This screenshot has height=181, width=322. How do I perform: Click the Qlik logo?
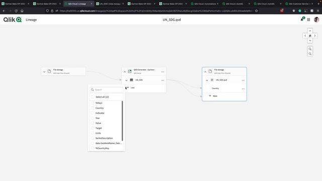(12, 20)
